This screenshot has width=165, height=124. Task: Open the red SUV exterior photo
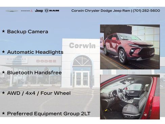coord(130,47)
